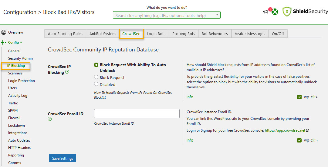Toggle wp-cli checkbox for CrowdSec IP Blocking
Image resolution: width=328 pixels, height=167 pixels.
point(299,97)
